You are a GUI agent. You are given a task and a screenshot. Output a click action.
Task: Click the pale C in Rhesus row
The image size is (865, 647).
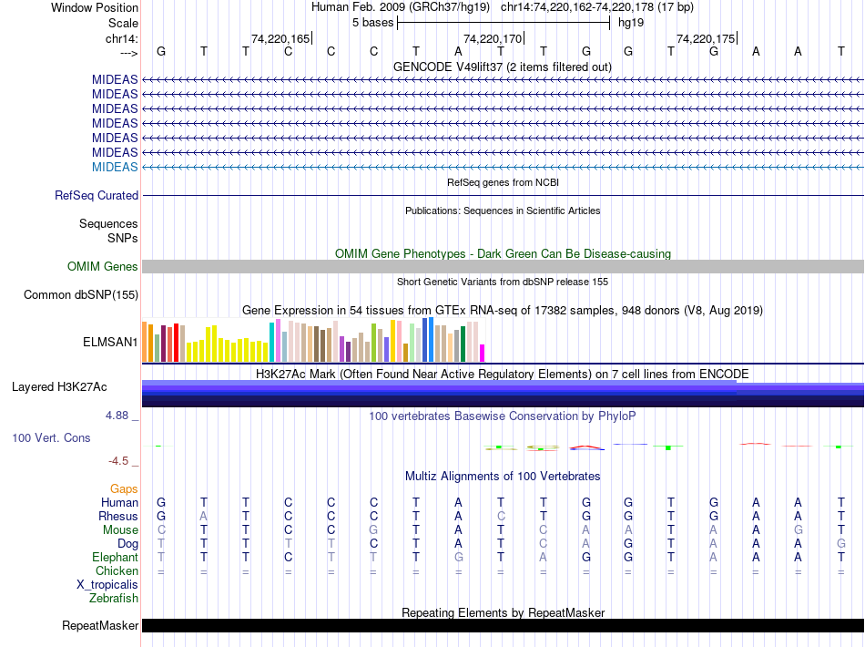(501, 516)
